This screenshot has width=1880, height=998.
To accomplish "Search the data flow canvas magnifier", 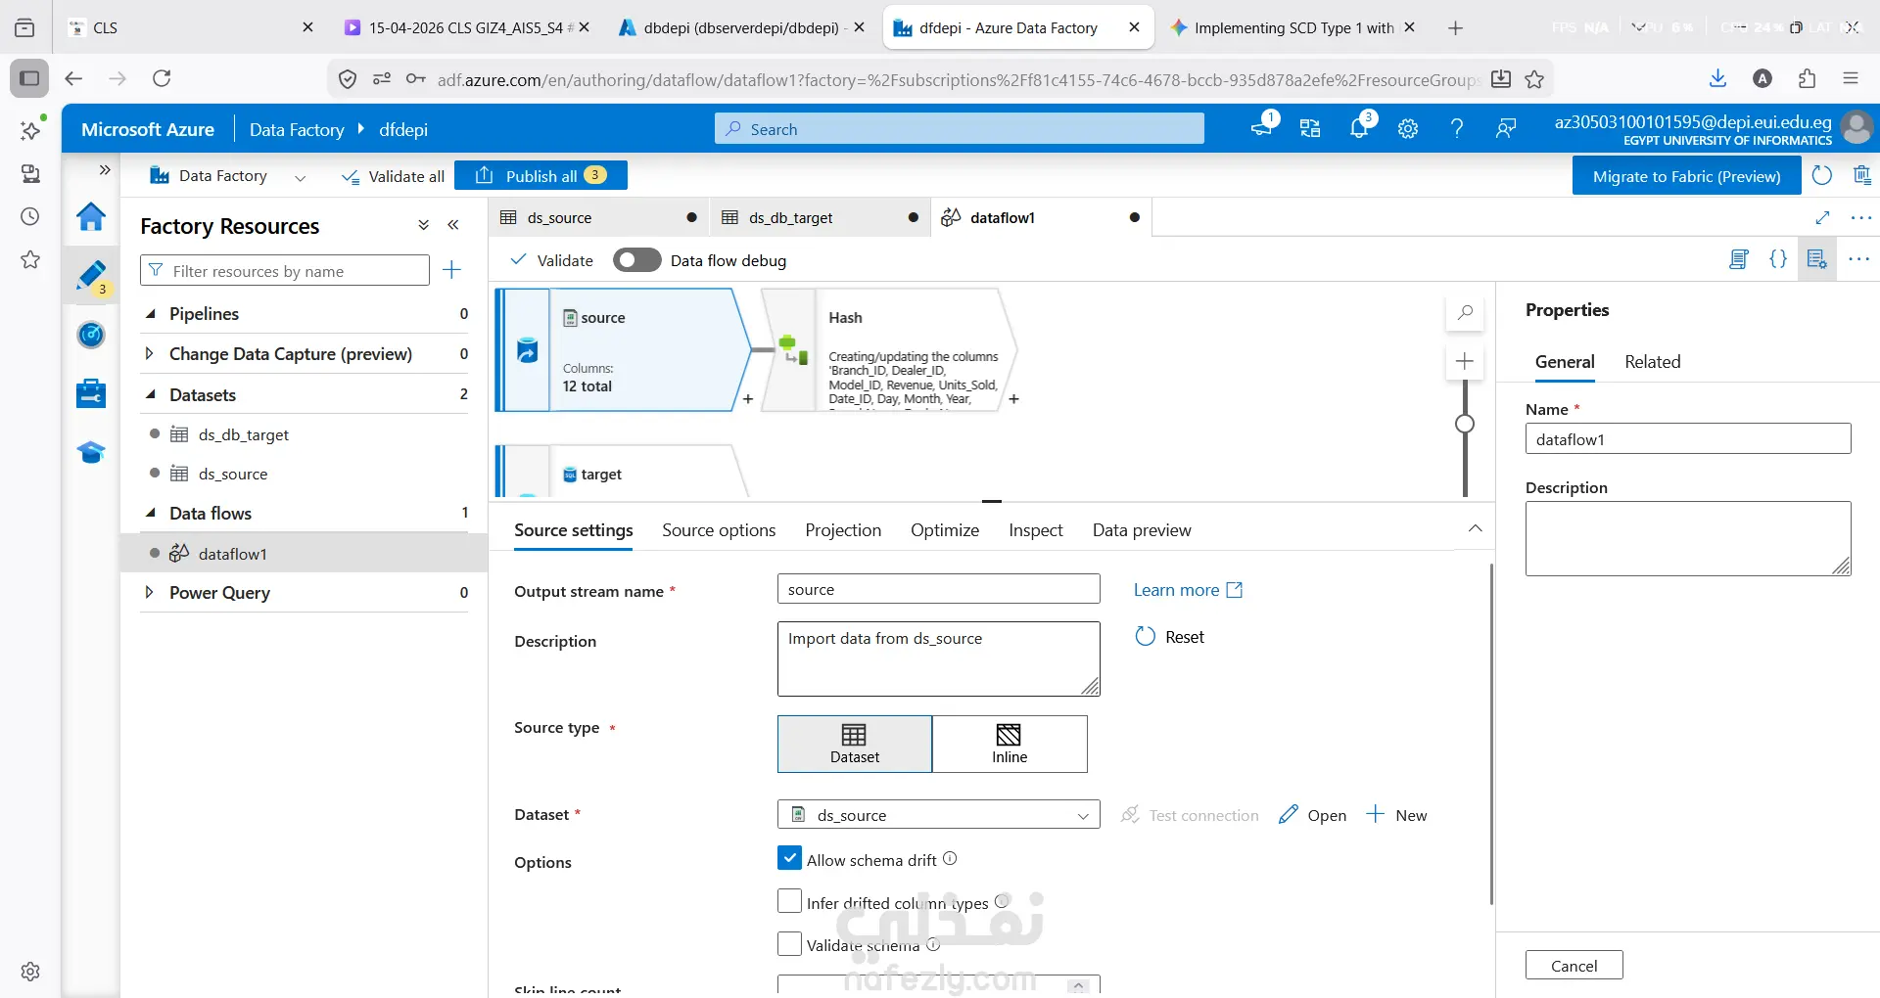I will click(1465, 313).
